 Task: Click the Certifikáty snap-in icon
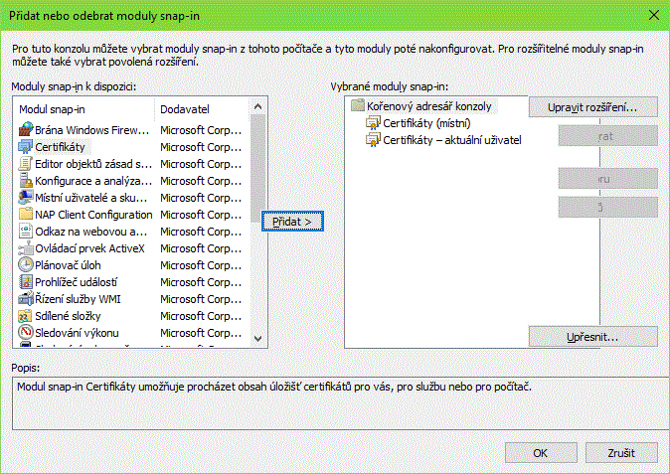[27, 147]
